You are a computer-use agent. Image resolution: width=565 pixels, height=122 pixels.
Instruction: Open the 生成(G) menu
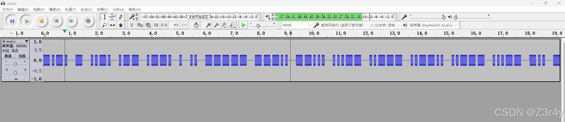(86, 10)
